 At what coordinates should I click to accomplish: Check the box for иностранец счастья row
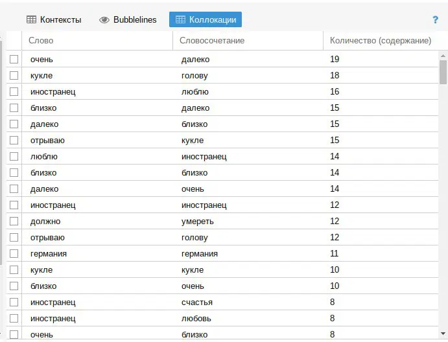click(14, 302)
